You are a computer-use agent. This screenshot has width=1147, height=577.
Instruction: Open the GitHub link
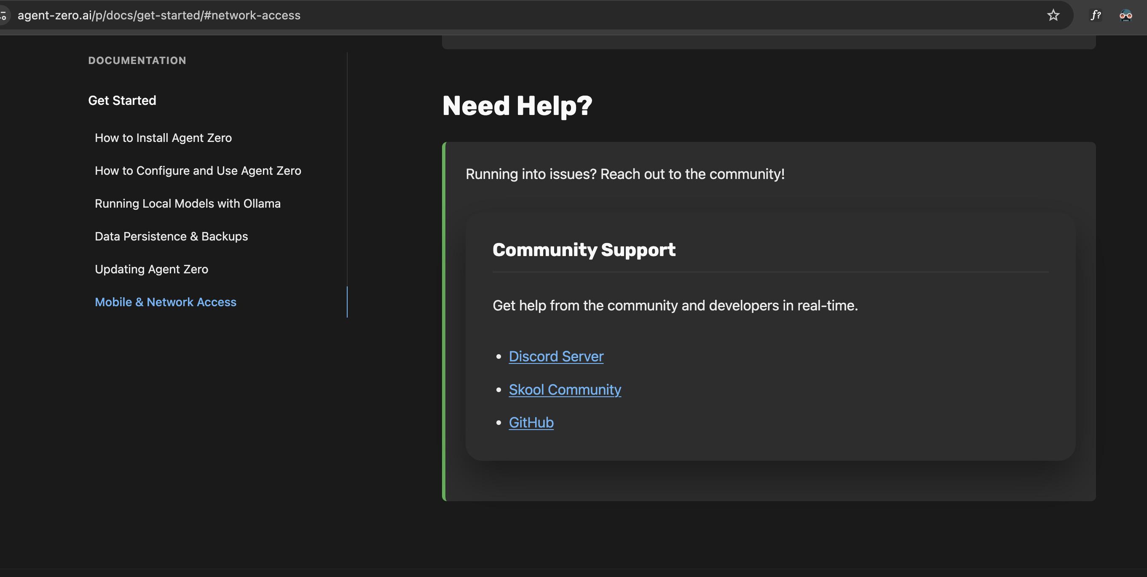(531, 422)
